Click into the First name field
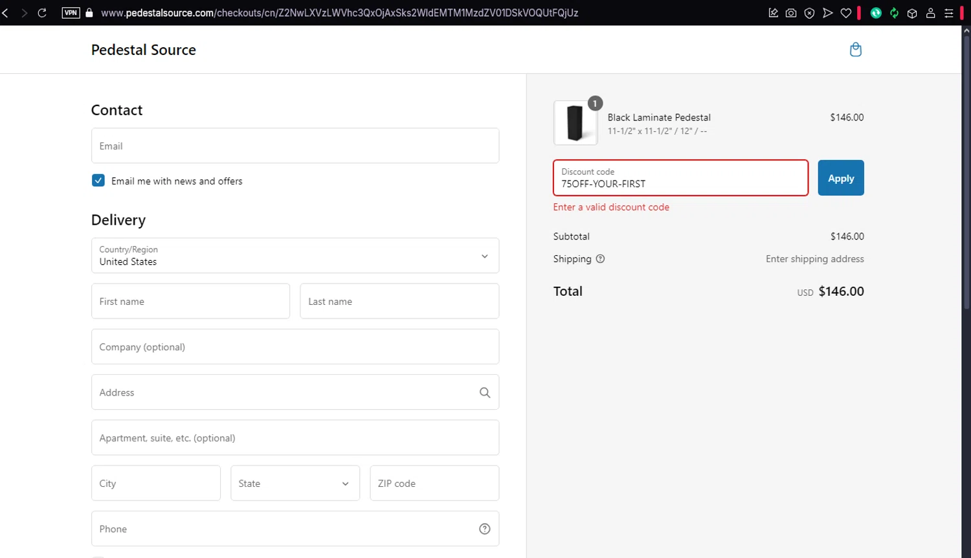 pos(190,301)
